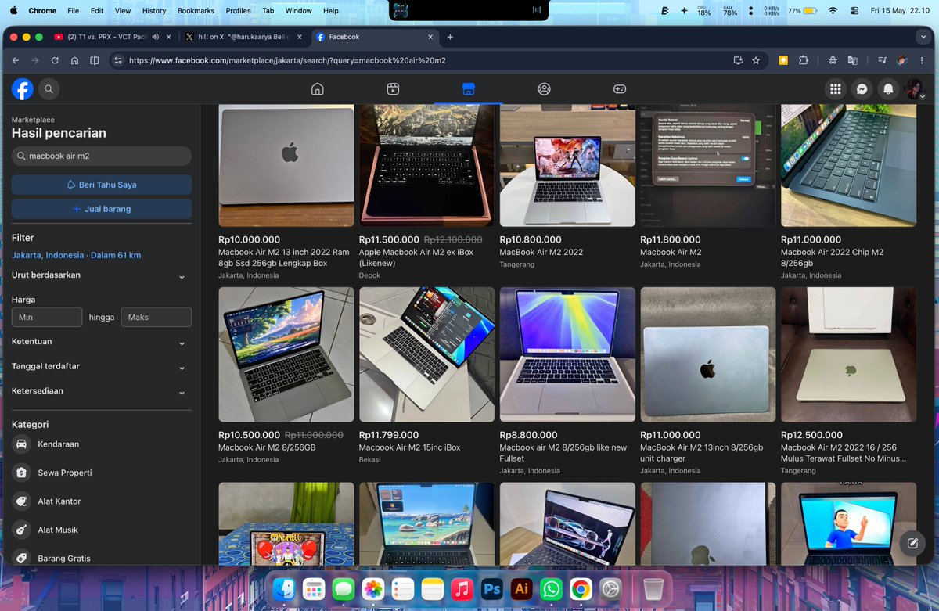Open the Facebook apps menu grid
This screenshot has height=611, width=939.
pos(835,89)
